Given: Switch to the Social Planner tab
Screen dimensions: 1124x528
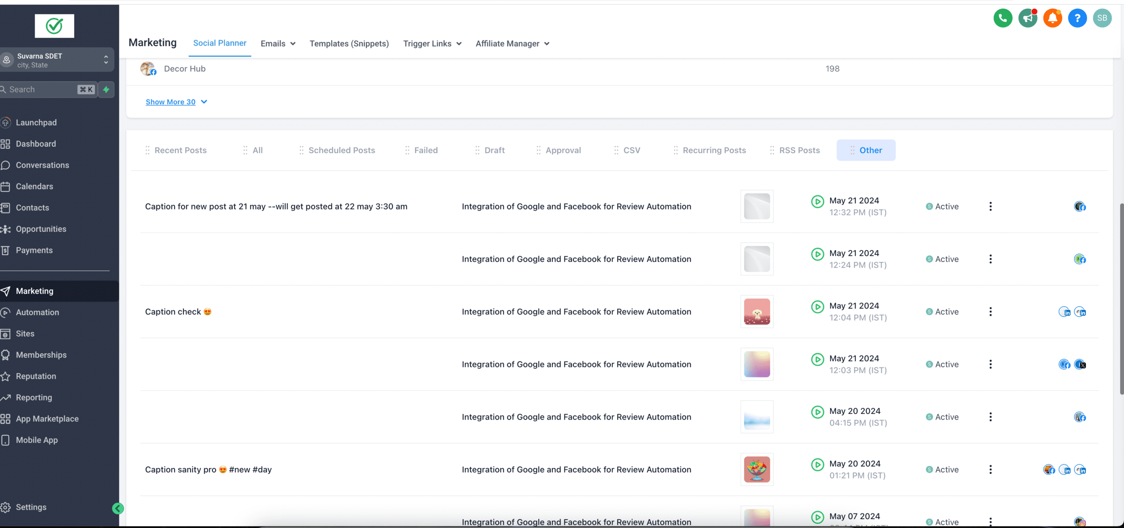Looking at the screenshot, I should point(220,43).
